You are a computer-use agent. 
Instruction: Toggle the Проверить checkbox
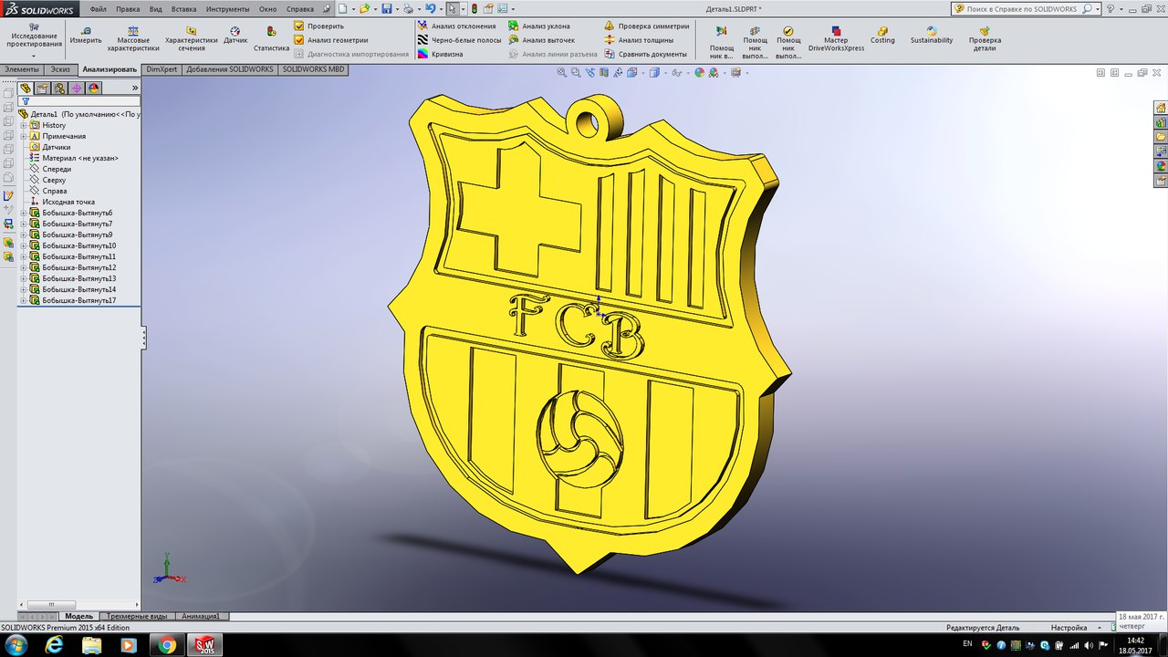coord(299,26)
